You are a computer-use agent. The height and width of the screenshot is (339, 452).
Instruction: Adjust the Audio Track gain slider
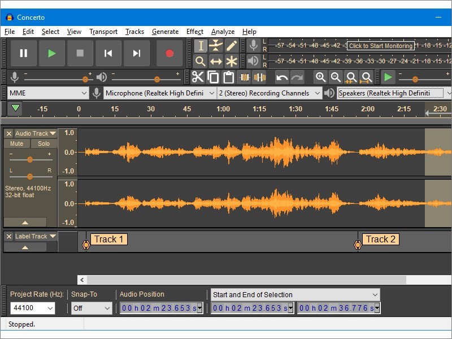tap(30, 159)
